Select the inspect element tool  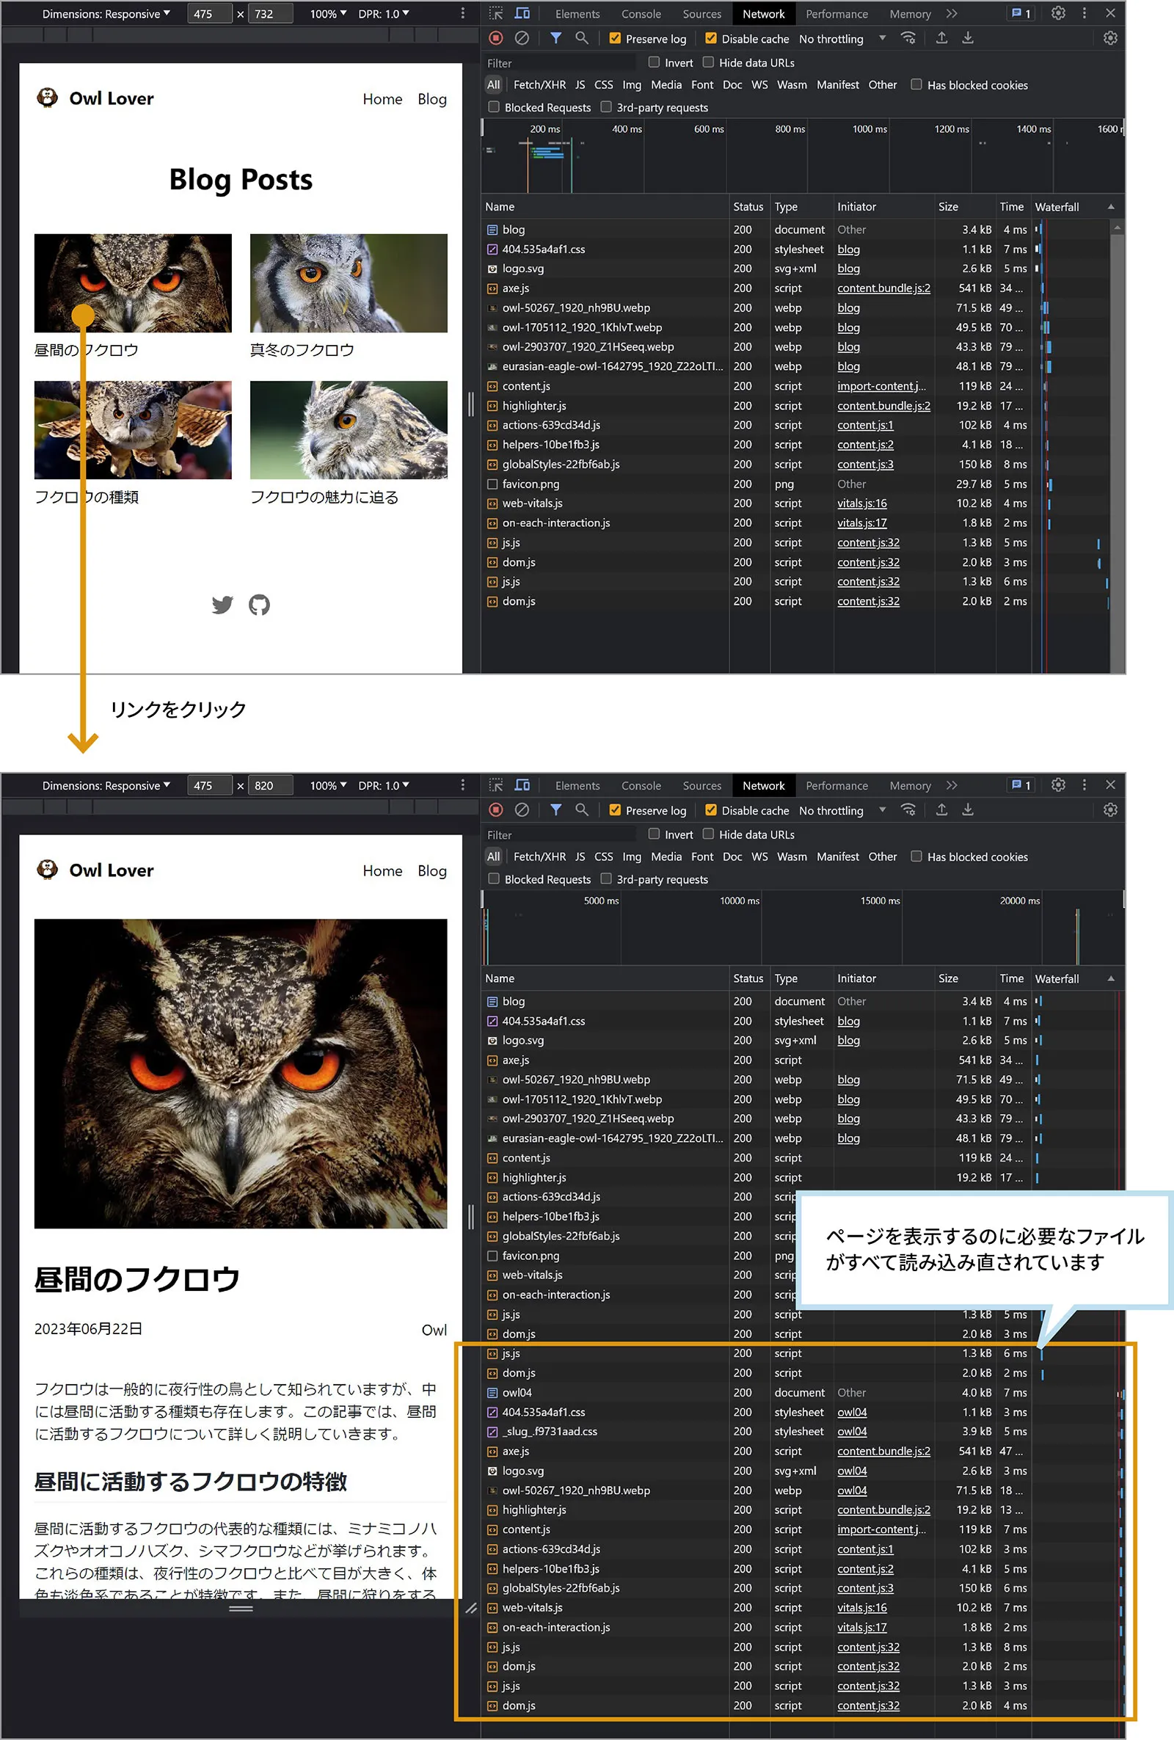(x=495, y=12)
